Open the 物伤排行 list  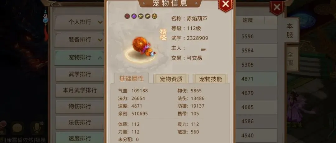click(x=80, y=106)
